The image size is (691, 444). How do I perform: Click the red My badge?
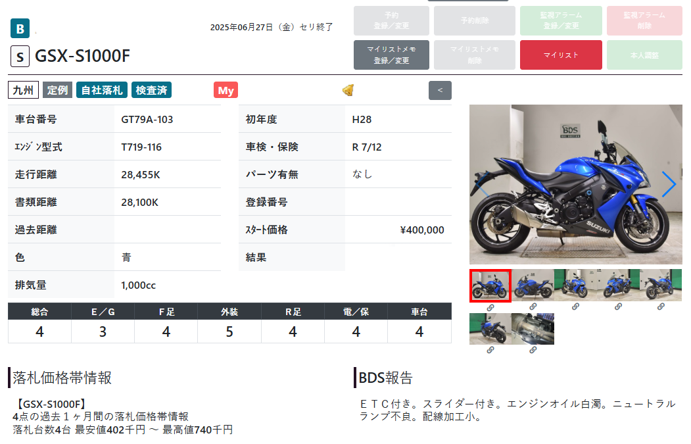pos(226,90)
